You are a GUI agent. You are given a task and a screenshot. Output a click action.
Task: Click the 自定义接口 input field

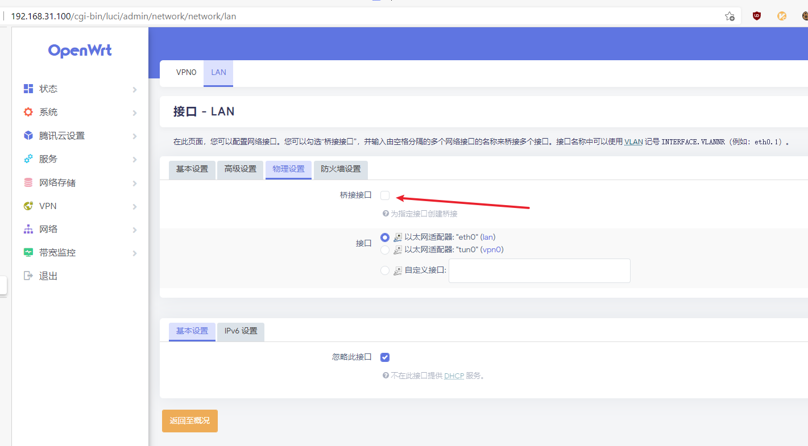point(539,270)
